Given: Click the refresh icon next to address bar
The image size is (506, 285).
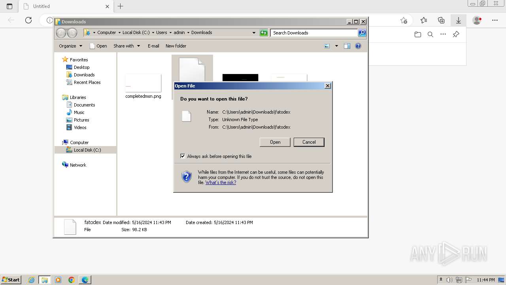Looking at the screenshot, I should (264, 33).
